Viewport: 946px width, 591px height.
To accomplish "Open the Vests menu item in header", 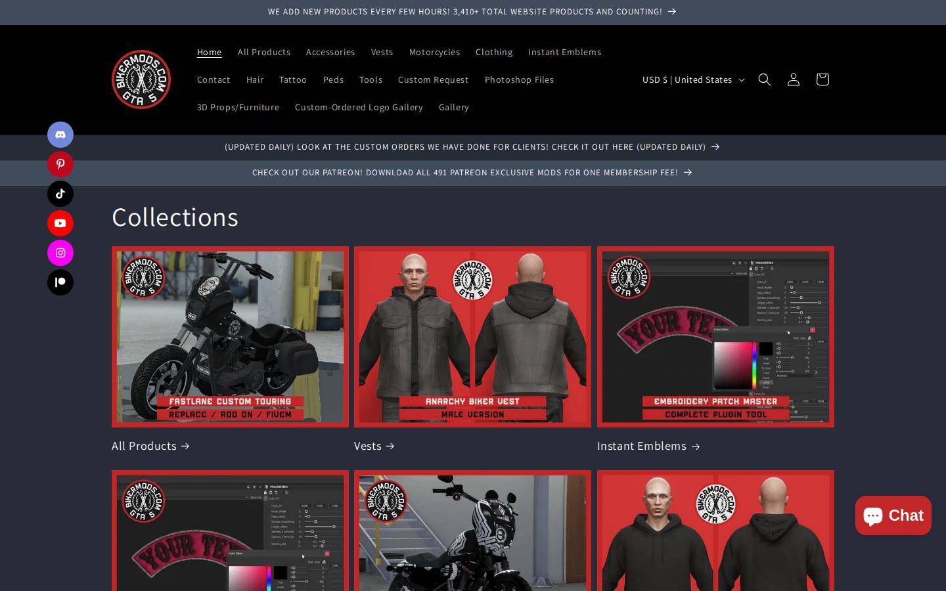I will click(x=382, y=52).
